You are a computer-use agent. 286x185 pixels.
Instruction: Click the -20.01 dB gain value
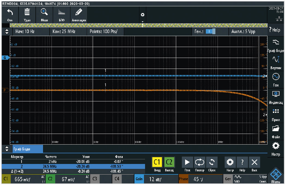pyautogui.click(x=83, y=161)
